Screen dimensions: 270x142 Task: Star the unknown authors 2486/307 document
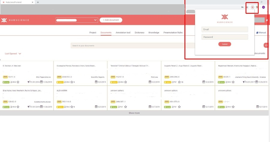125,107
